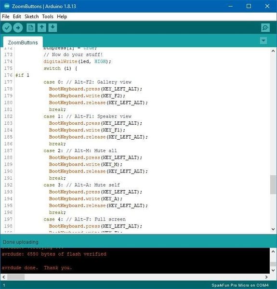
Task: Click the console scrollbar up arrow
Action: pos(273,251)
